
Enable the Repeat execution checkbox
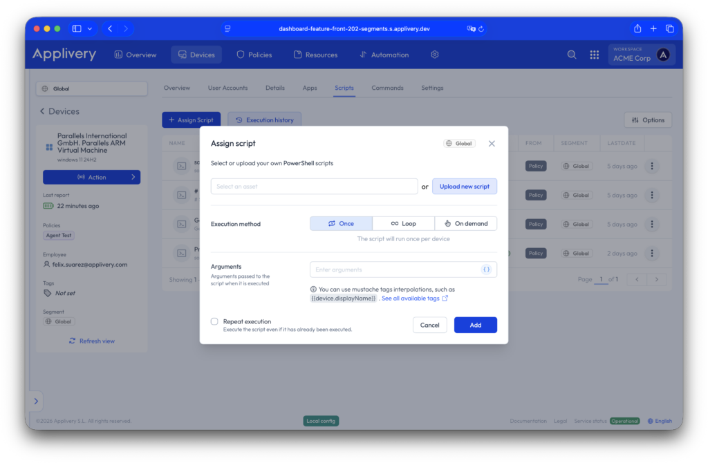214,321
